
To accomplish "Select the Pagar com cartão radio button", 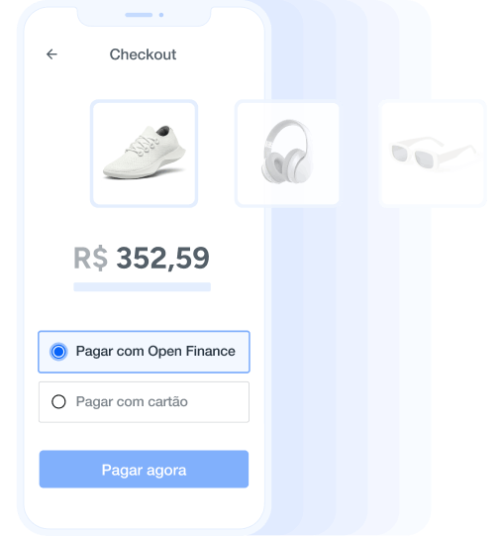I will pyautogui.click(x=58, y=401).
